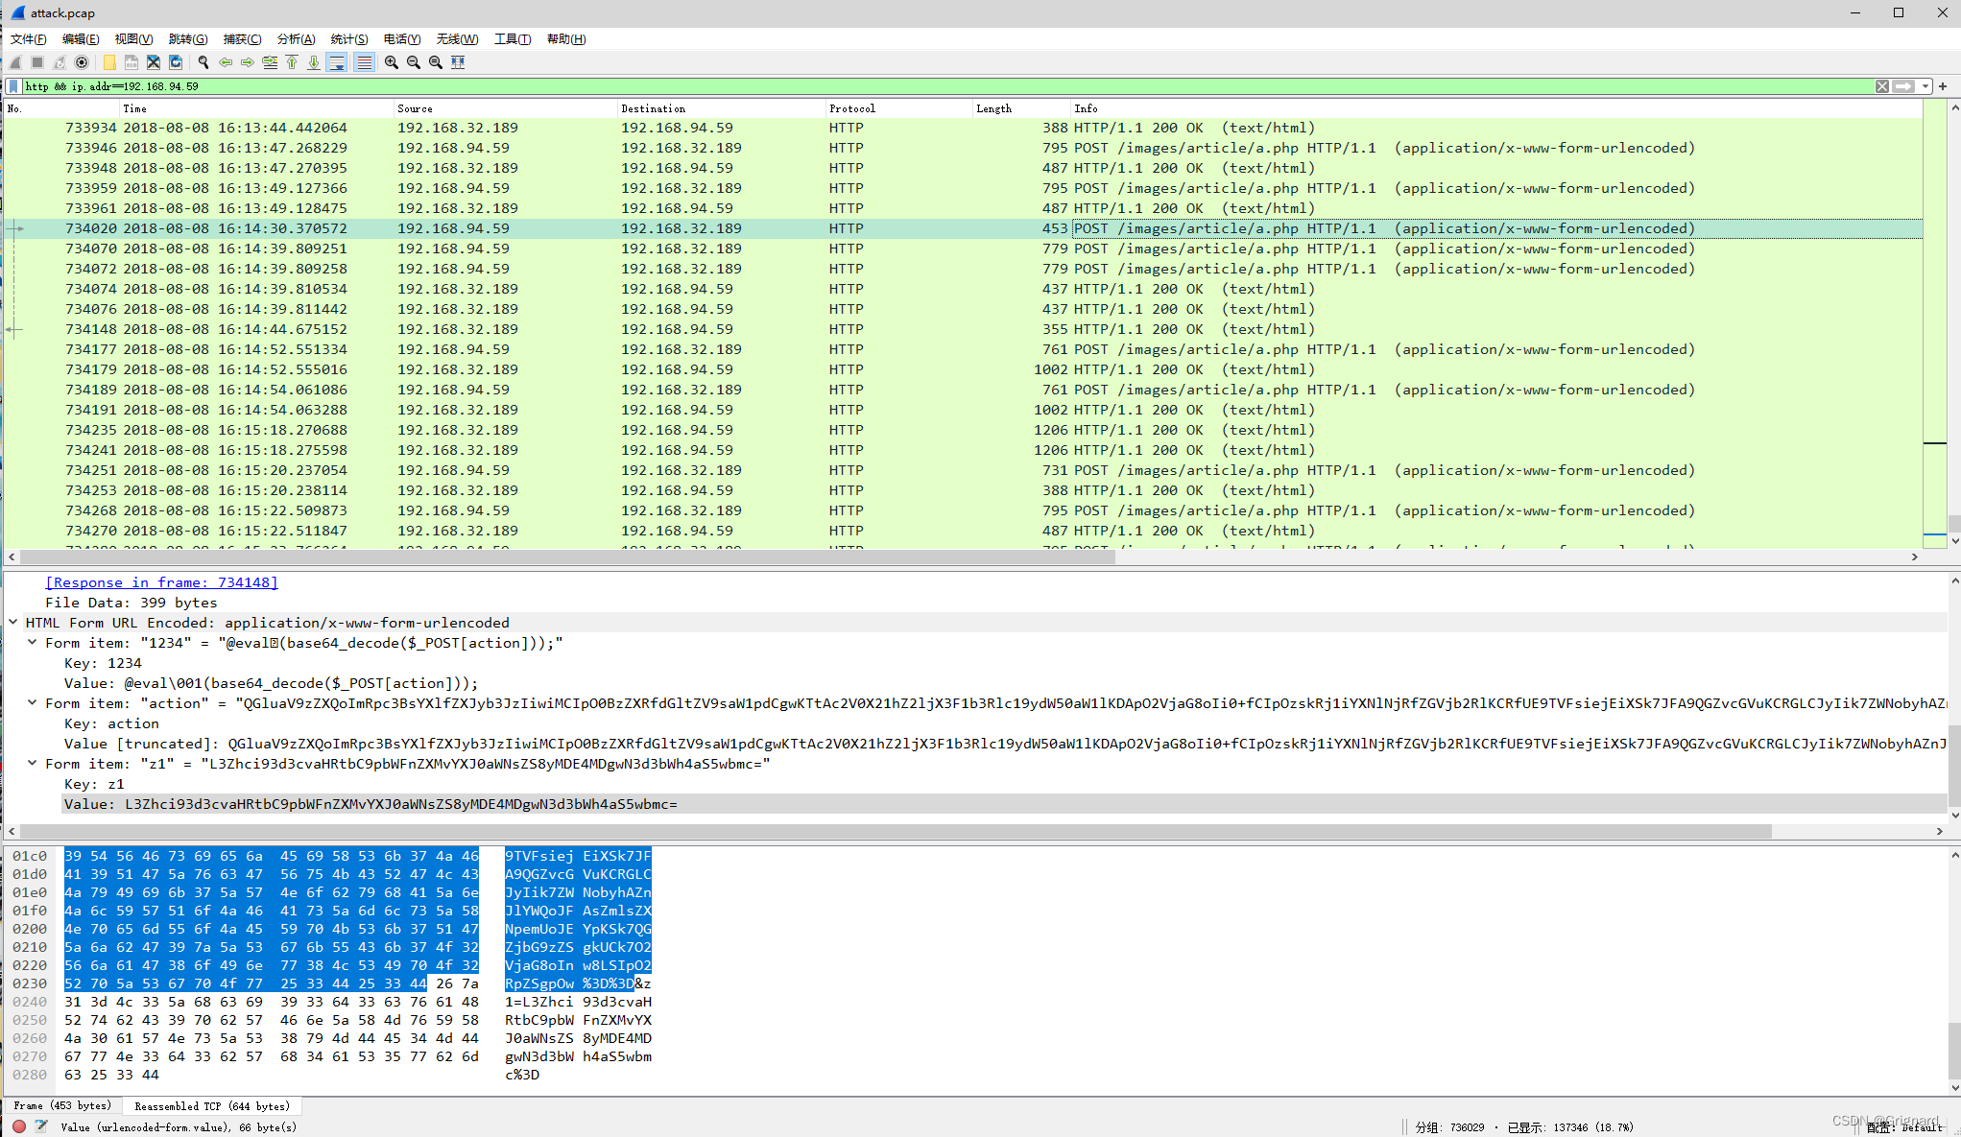The width and height of the screenshot is (1961, 1137).
Task: Jump to first packet icon
Action: (x=292, y=62)
